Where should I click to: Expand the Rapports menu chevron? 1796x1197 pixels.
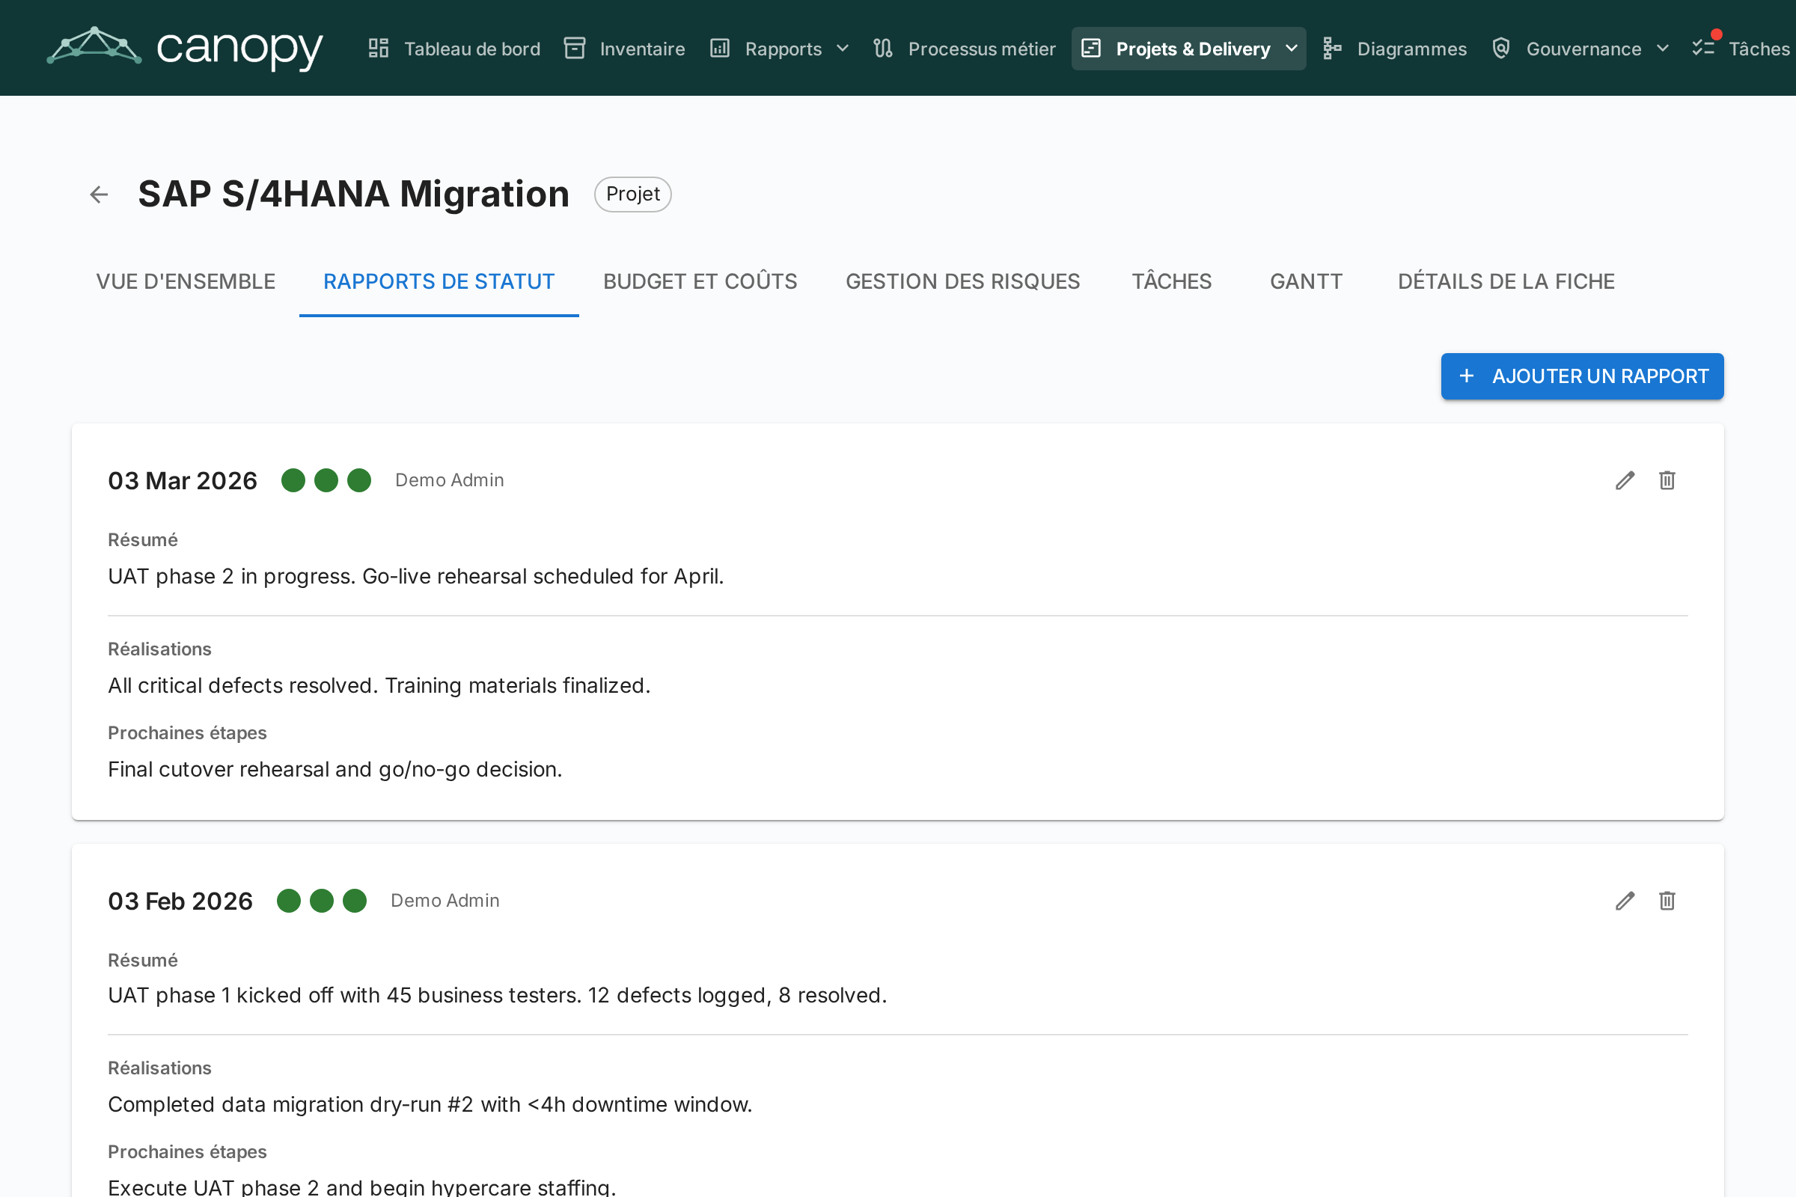843,49
